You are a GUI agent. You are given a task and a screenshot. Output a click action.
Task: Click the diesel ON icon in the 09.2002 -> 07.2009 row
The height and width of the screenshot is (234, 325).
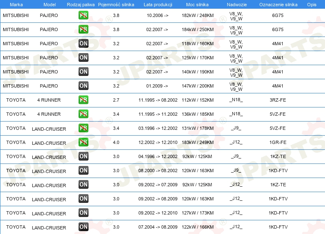(83, 185)
